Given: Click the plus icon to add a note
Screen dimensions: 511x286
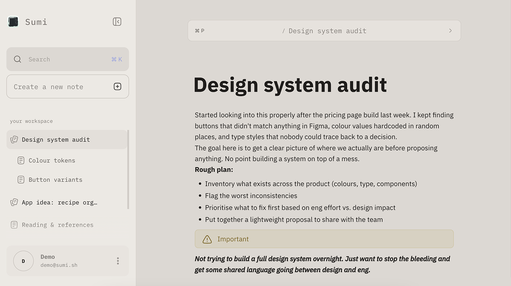Looking at the screenshot, I should point(118,87).
